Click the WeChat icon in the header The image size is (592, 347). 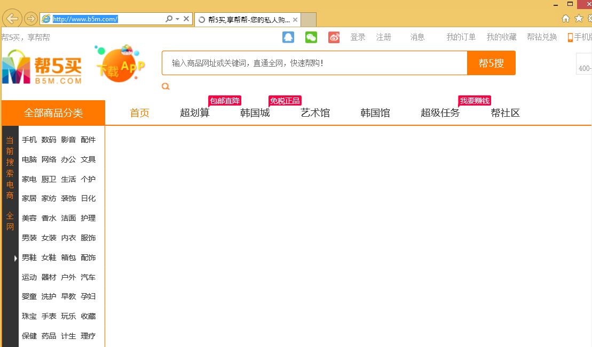[311, 38]
